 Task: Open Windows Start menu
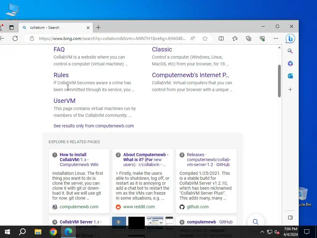point(7,232)
